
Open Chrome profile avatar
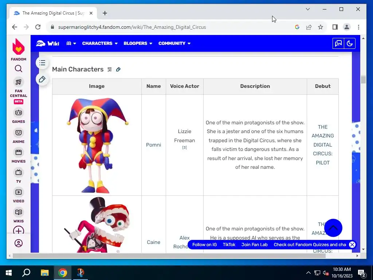(347, 27)
